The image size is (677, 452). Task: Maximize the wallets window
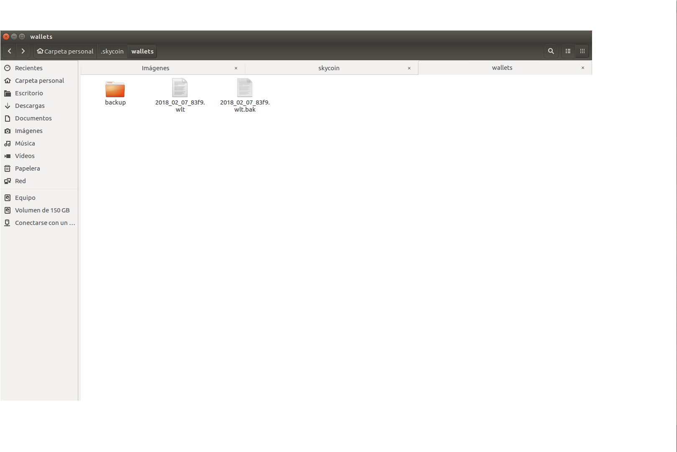click(22, 36)
